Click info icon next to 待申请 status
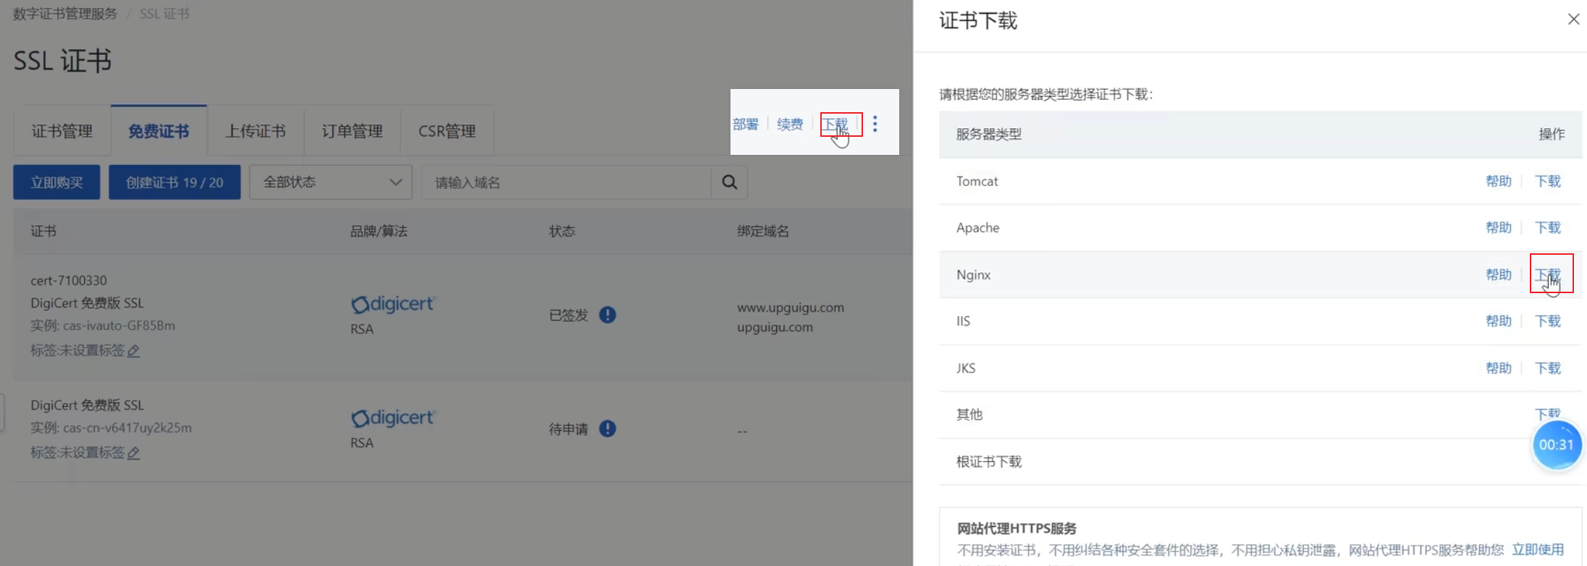 pyautogui.click(x=607, y=429)
